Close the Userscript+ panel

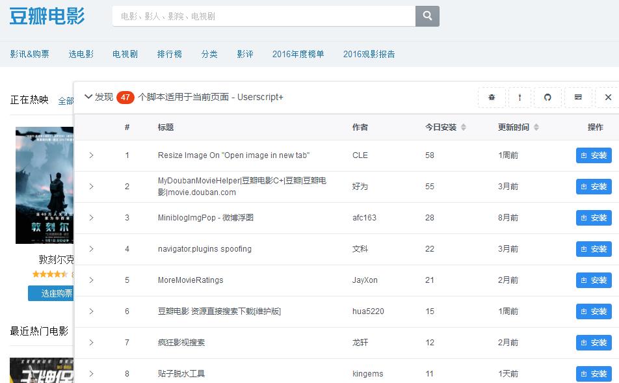point(608,98)
